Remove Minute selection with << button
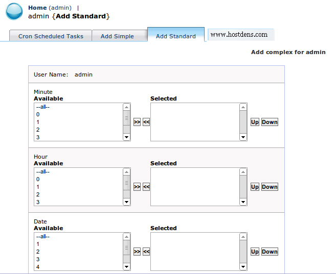Viewport: 336px width, 274px height. coord(146,122)
